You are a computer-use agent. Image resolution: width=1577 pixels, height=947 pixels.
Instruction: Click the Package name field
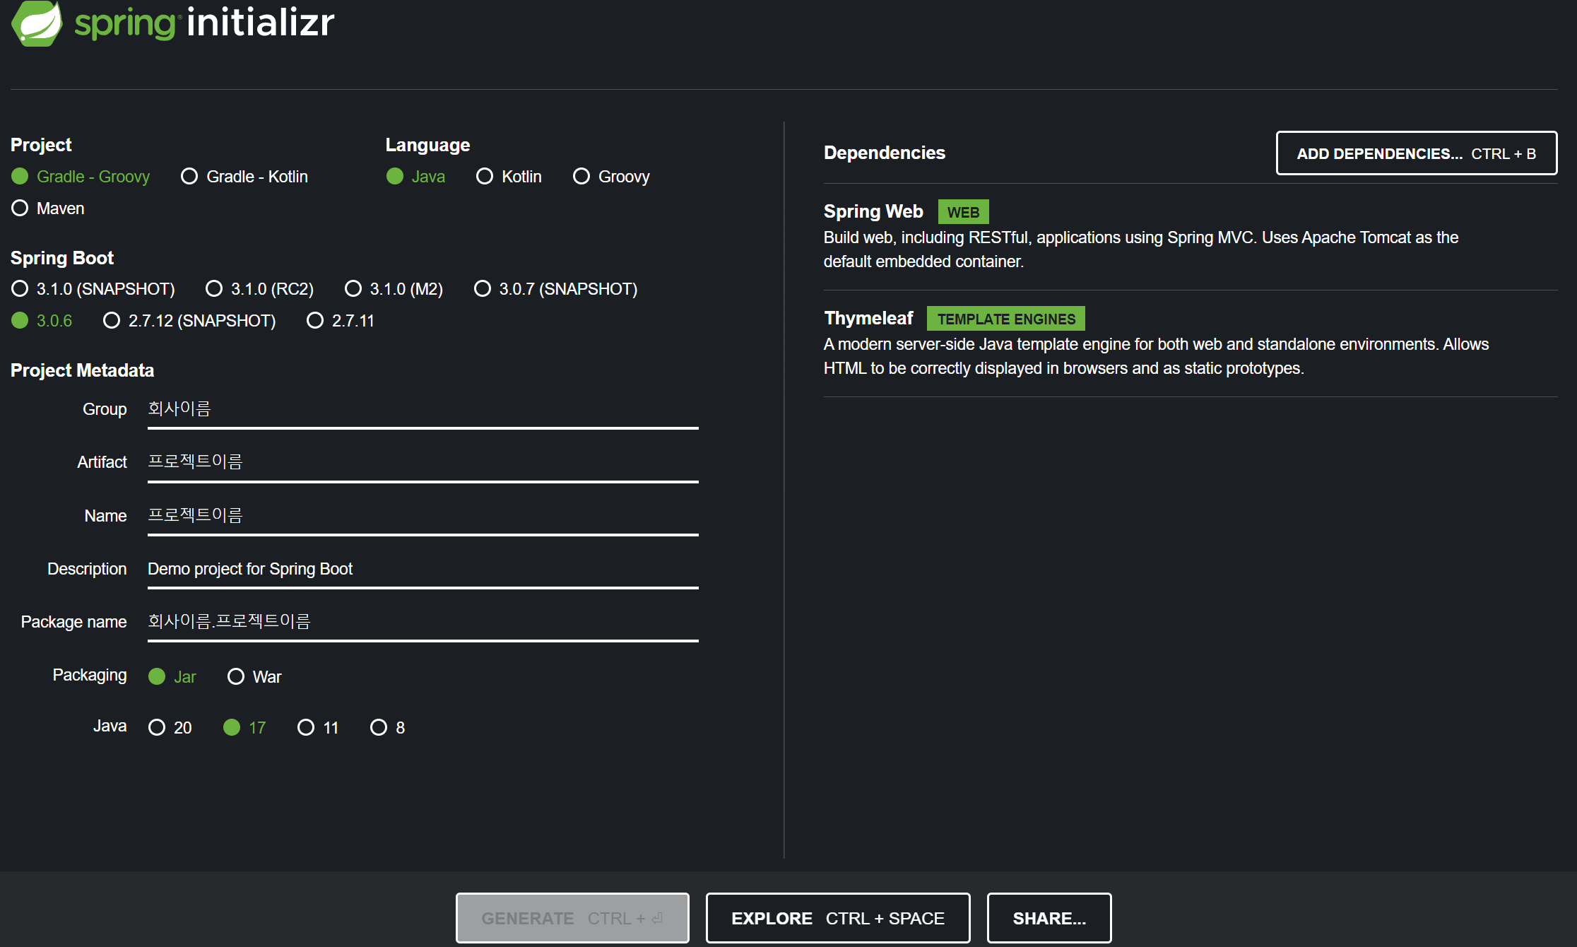tap(423, 623)
